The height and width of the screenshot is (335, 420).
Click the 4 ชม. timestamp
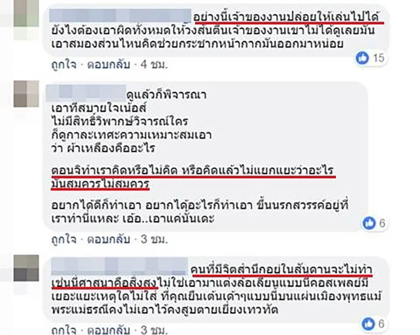pyautogui.click(x=154, y=65)
